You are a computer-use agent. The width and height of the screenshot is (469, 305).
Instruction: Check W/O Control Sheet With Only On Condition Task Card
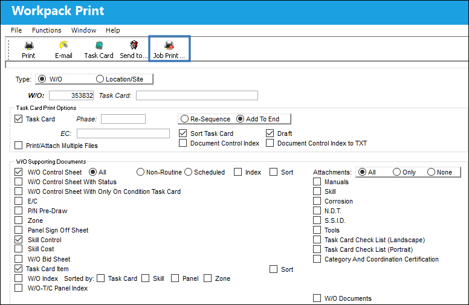click(x=19, y=191)
